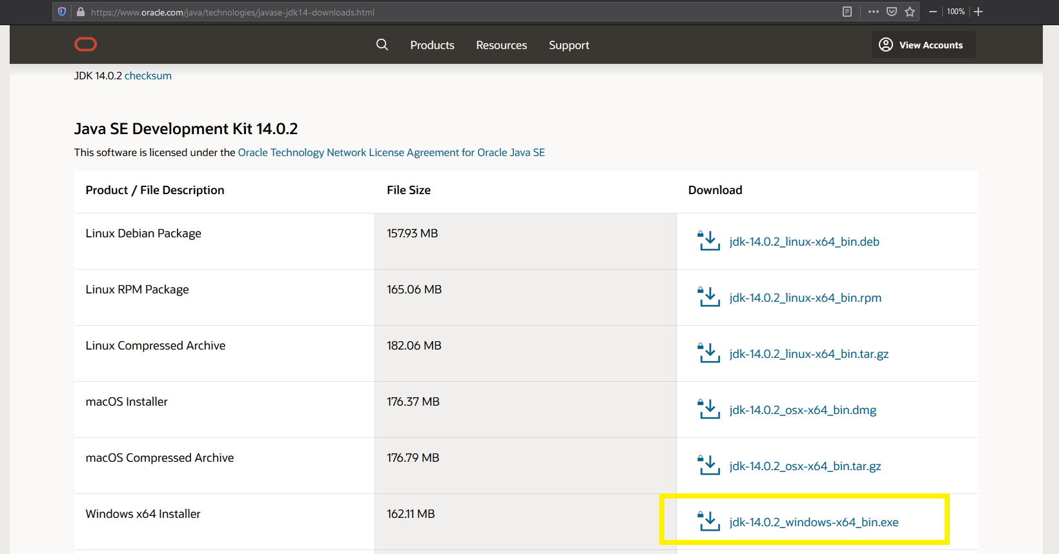Open page actions three-dot menu
The height and width of the screenshot is (554, 1059).
click(x=874, y=12)
